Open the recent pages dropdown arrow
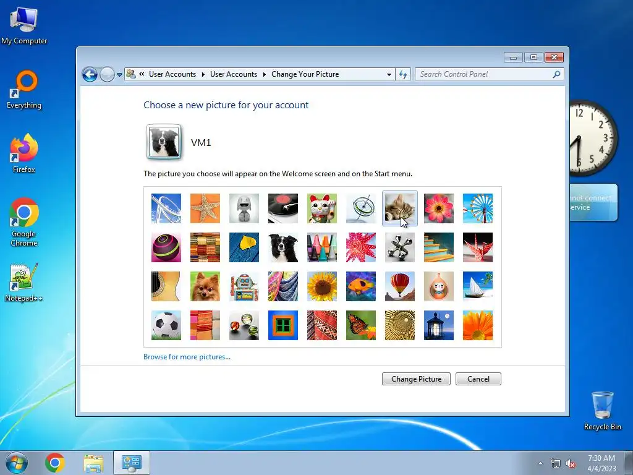The width and height of the screenshot is (633, 475). [x=119, y=75]
